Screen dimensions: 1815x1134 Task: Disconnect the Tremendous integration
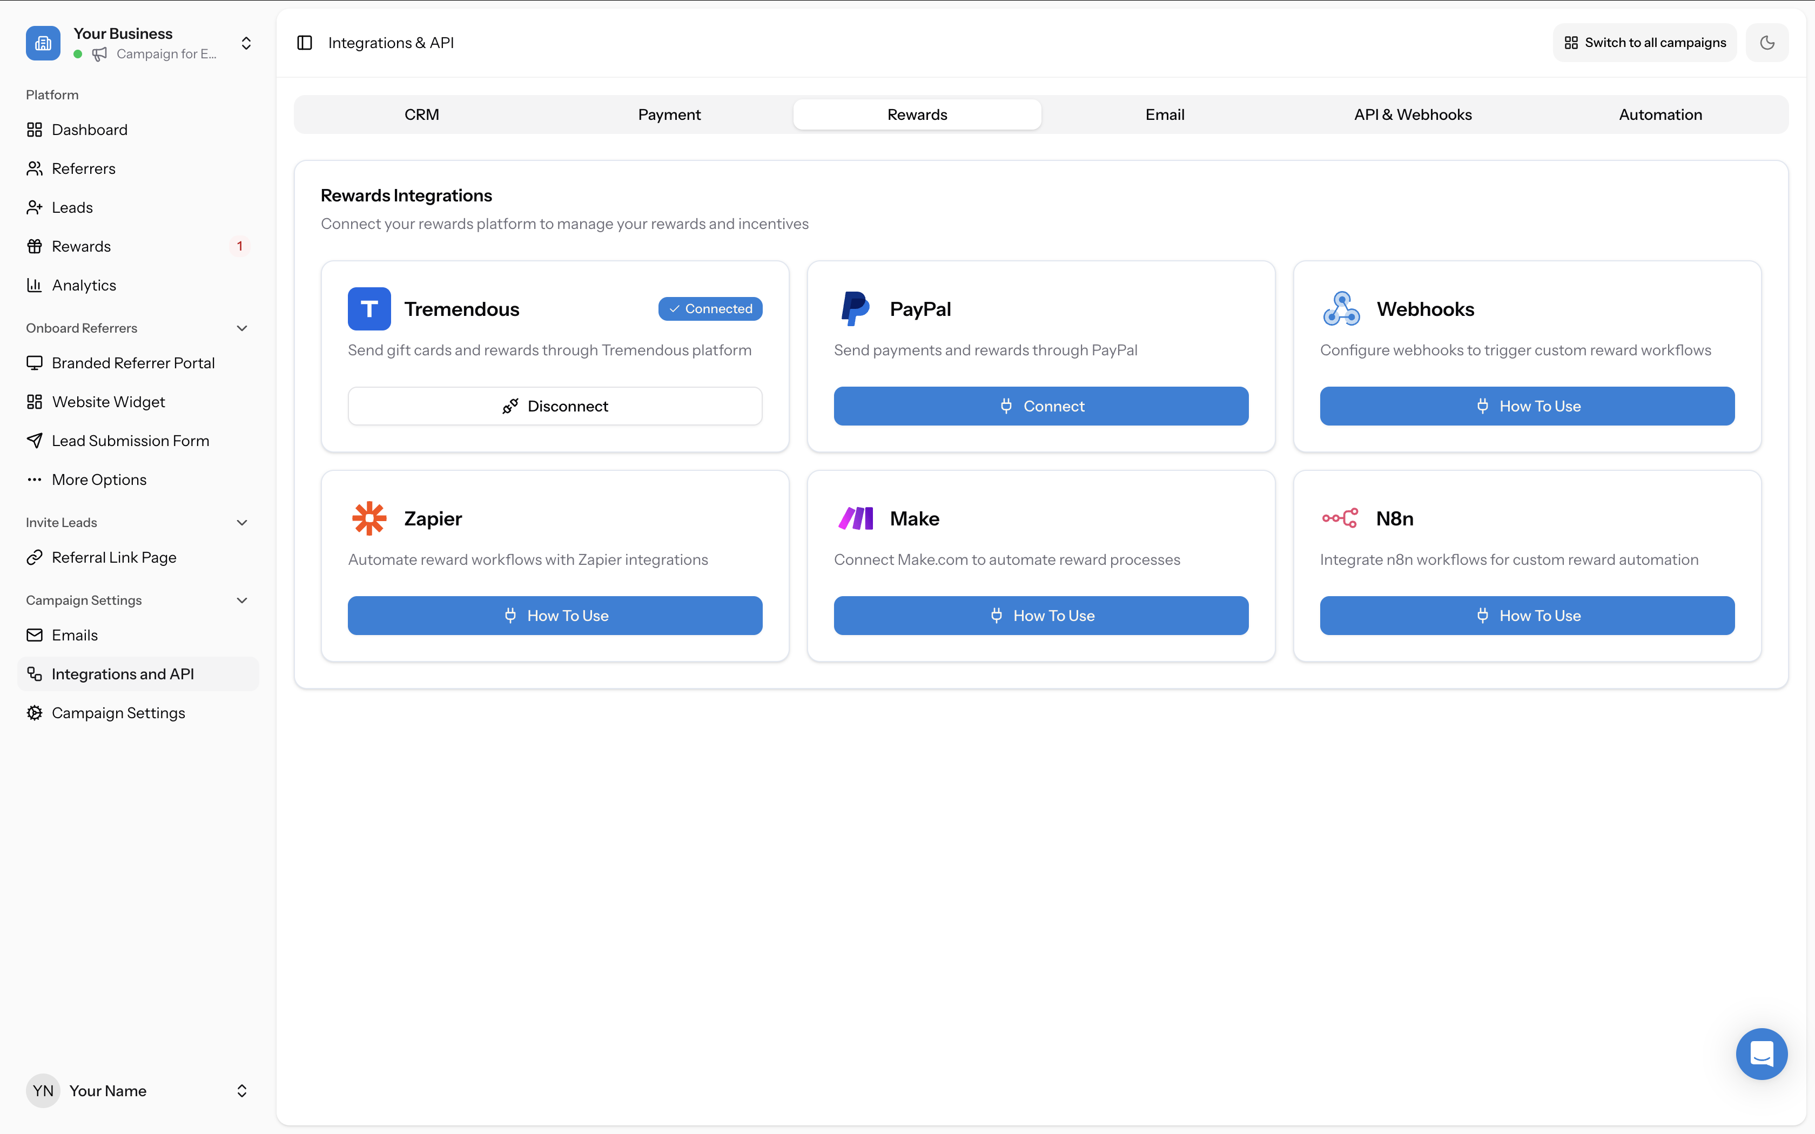click(554, 406)
